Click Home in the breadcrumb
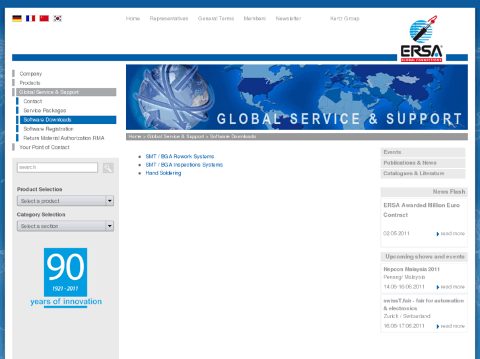The width and height of the screenshot is (480, 359). pyautogui.click(x=135, y=136)
